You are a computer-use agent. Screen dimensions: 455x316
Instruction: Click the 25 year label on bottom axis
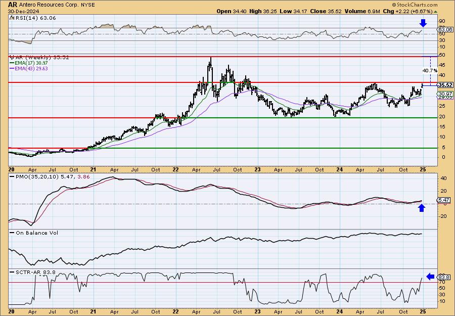(423, 311)
